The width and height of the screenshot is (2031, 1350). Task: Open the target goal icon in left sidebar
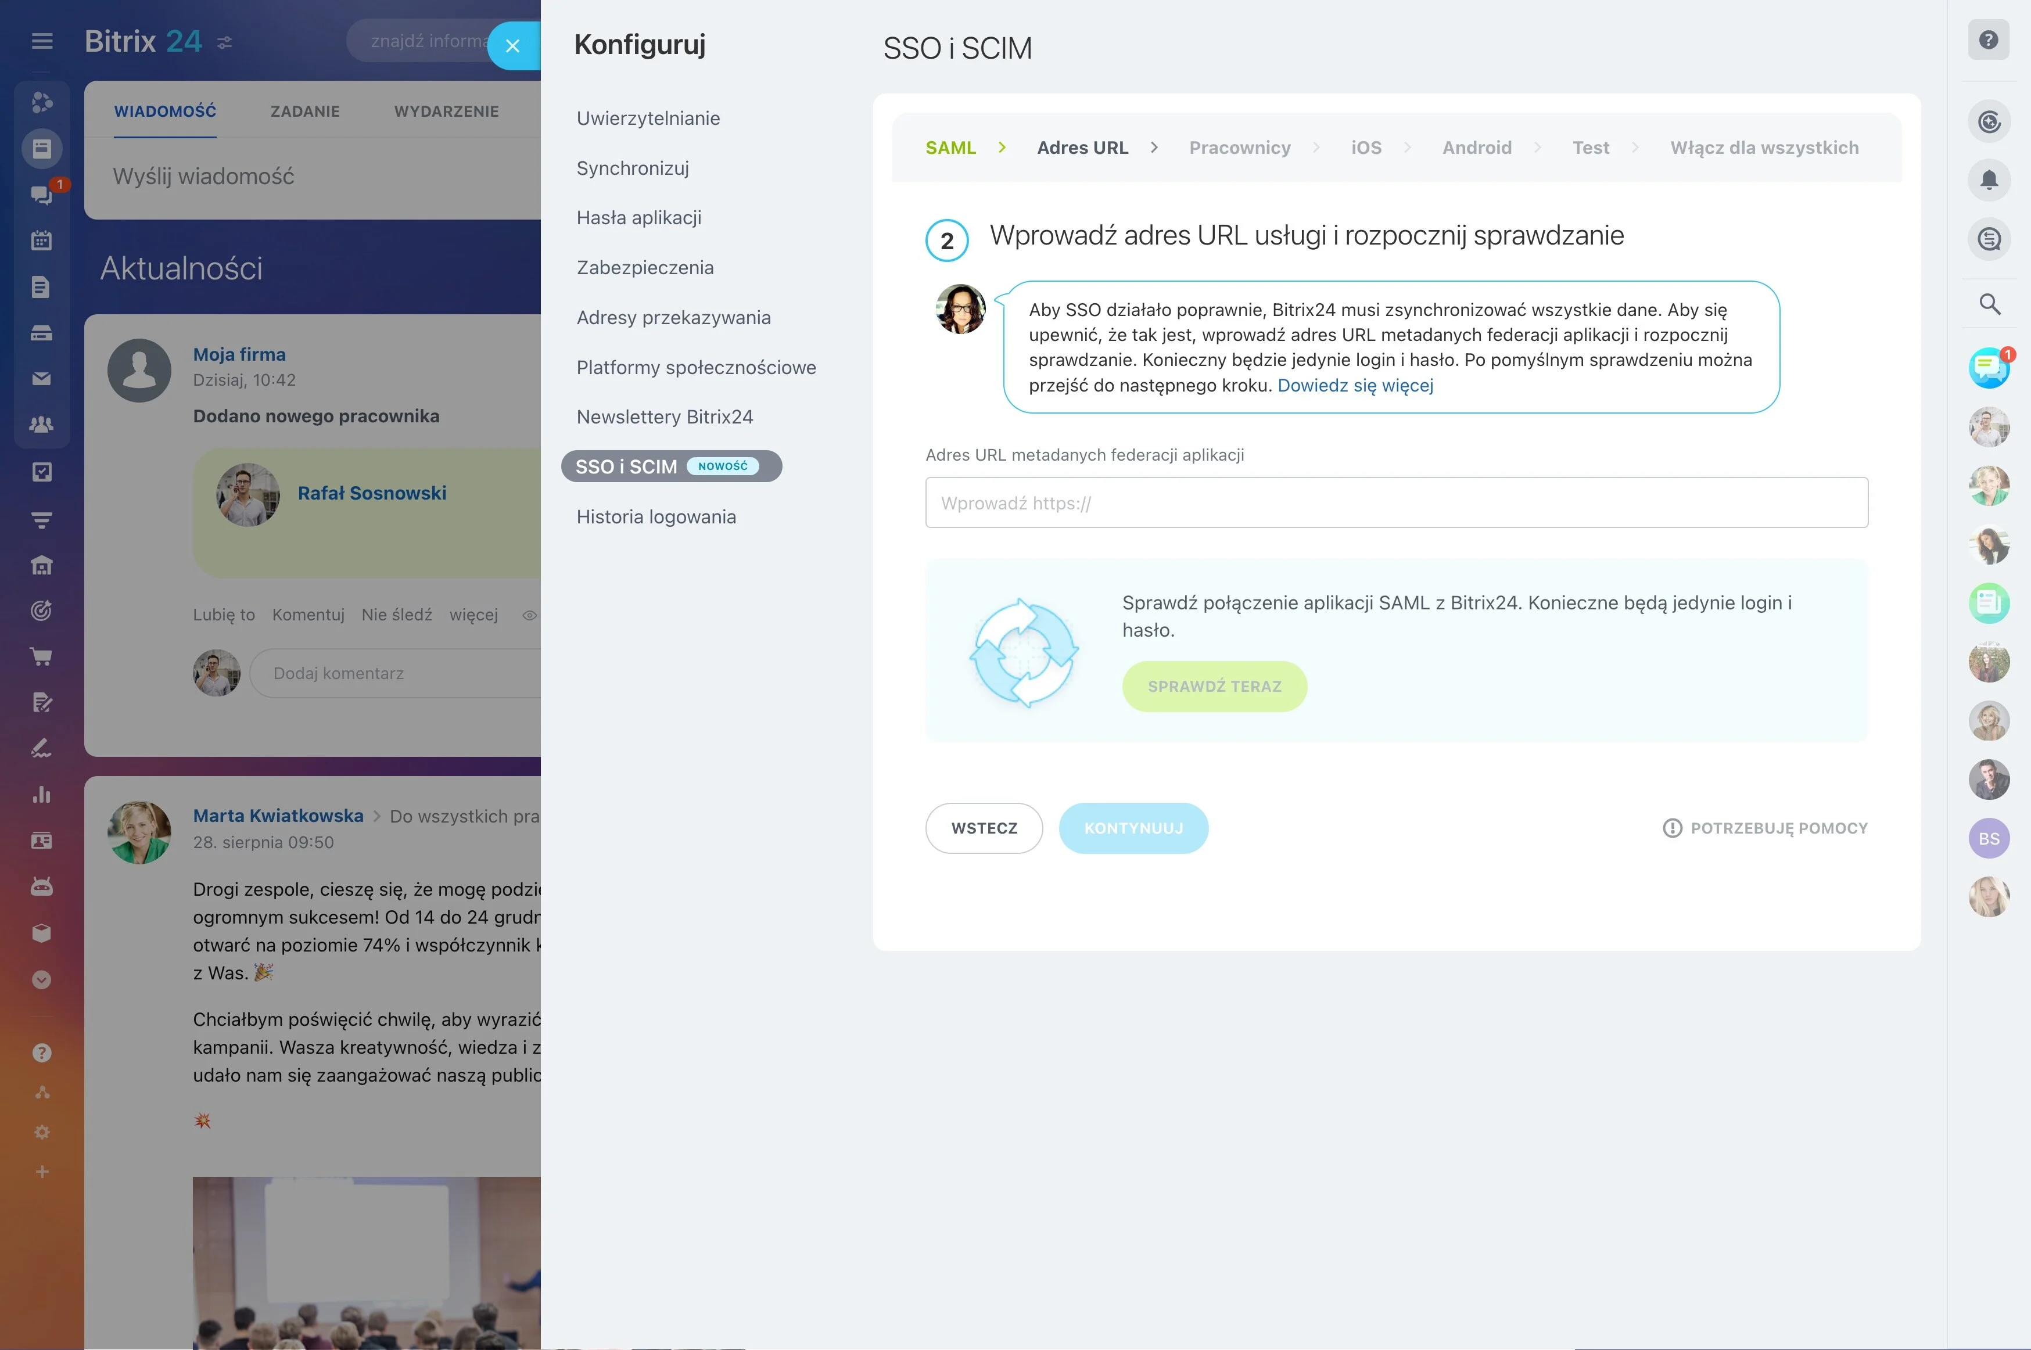pos(41,611)
